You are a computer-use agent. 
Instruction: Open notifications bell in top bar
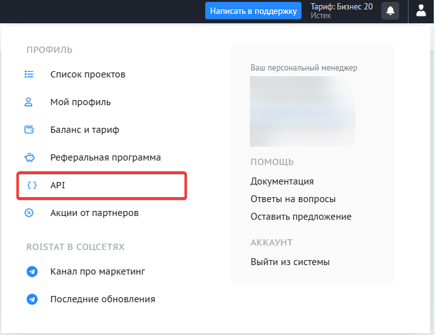click(x=390, y=11)
